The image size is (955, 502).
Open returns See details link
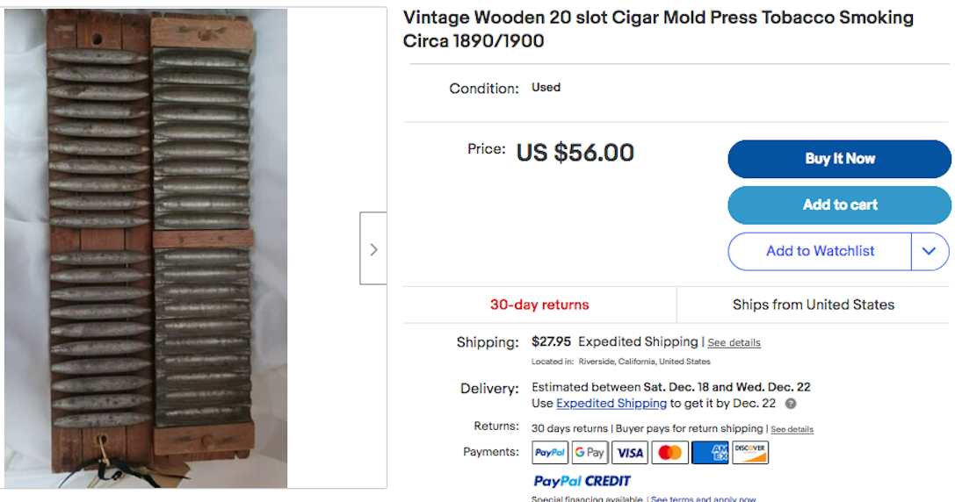click(x=792, y=429)
